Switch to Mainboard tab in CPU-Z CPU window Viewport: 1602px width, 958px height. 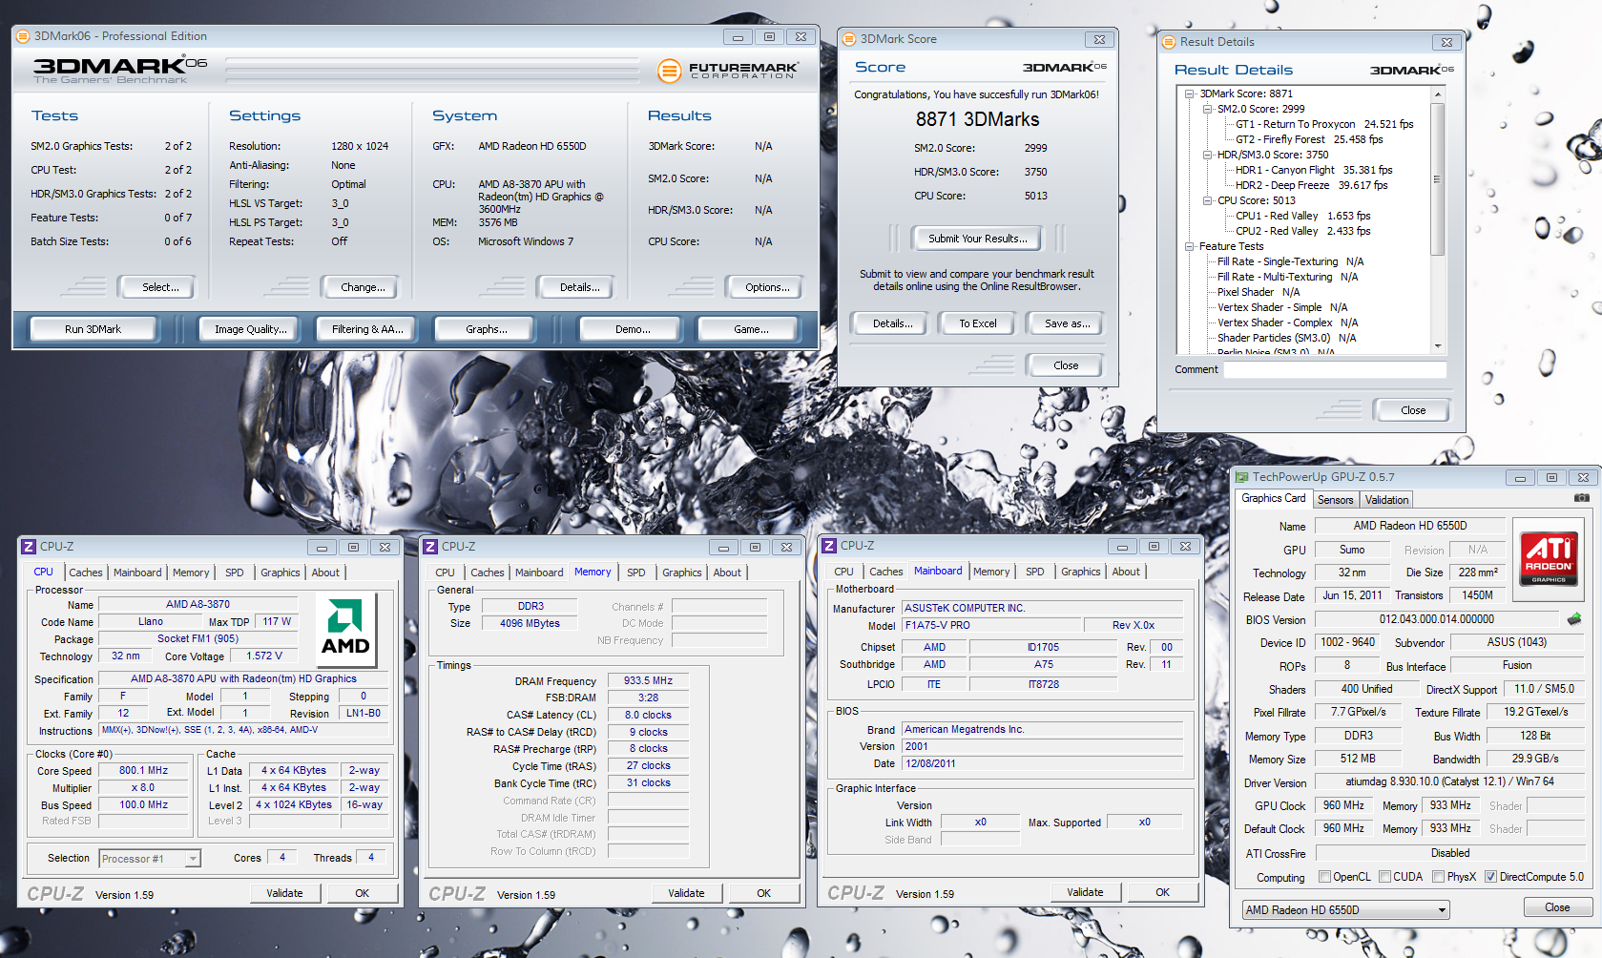pos(137,573)
